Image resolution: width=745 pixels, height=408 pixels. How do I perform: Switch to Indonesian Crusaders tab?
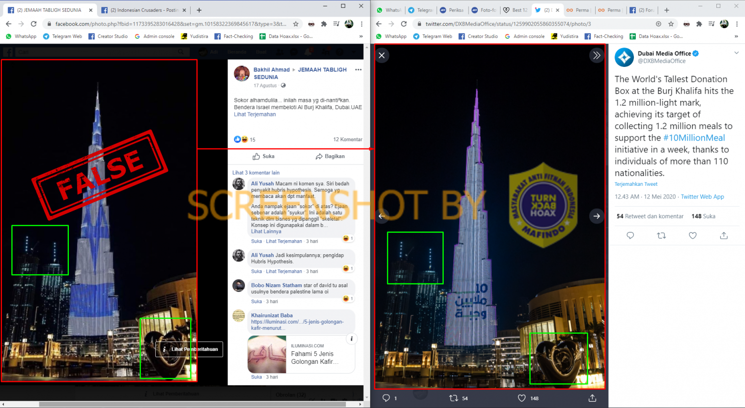(x=145, y=10)
